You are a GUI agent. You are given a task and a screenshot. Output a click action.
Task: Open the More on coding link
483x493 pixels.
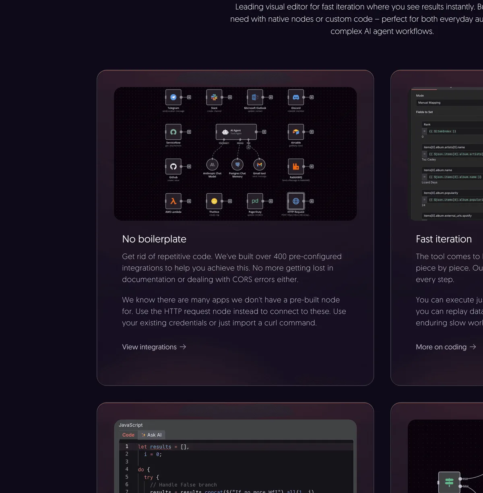pos(446,347)
